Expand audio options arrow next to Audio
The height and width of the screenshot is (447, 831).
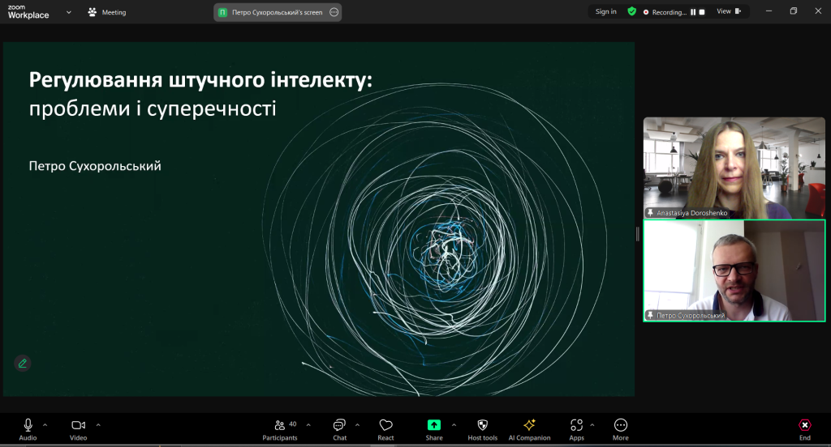45,425
